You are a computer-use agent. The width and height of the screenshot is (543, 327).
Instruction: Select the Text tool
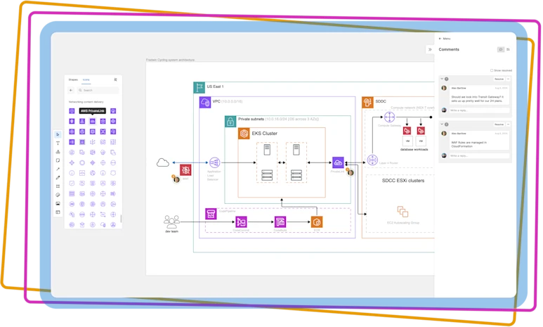point(58,143)
